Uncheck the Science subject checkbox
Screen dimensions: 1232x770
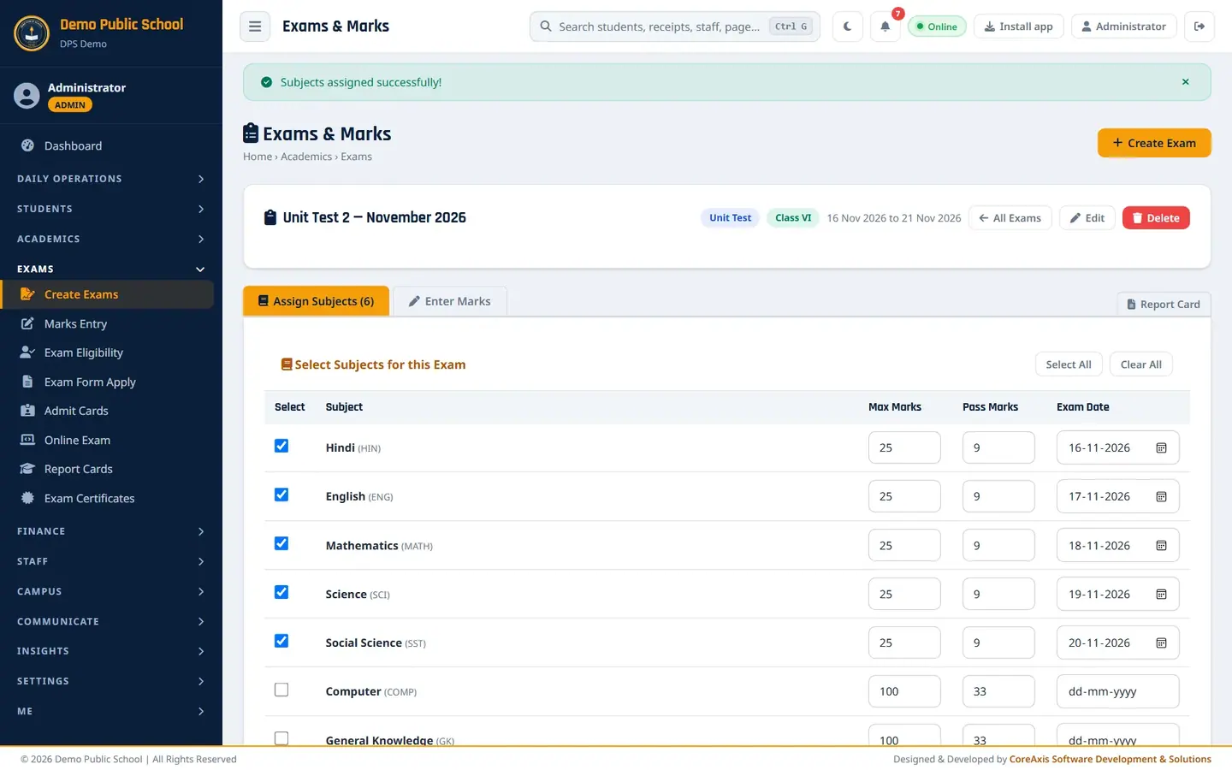[x=281, y=592]
